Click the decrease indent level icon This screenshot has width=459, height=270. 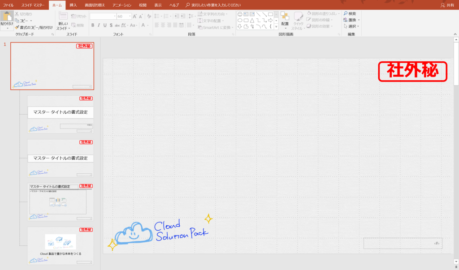(x=177, y=16)
